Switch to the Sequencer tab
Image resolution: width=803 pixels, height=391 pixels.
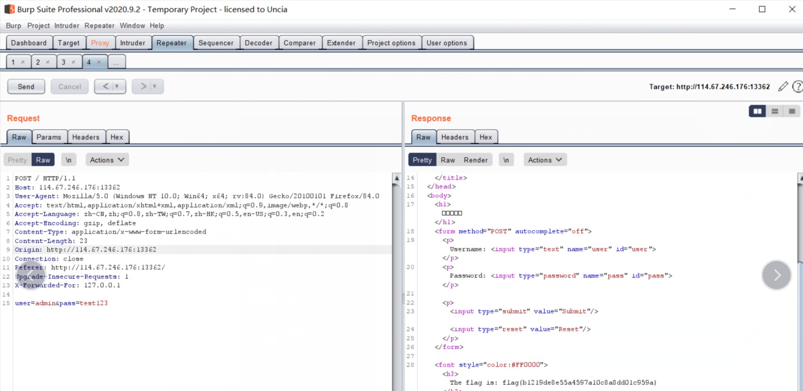[216, 42]
